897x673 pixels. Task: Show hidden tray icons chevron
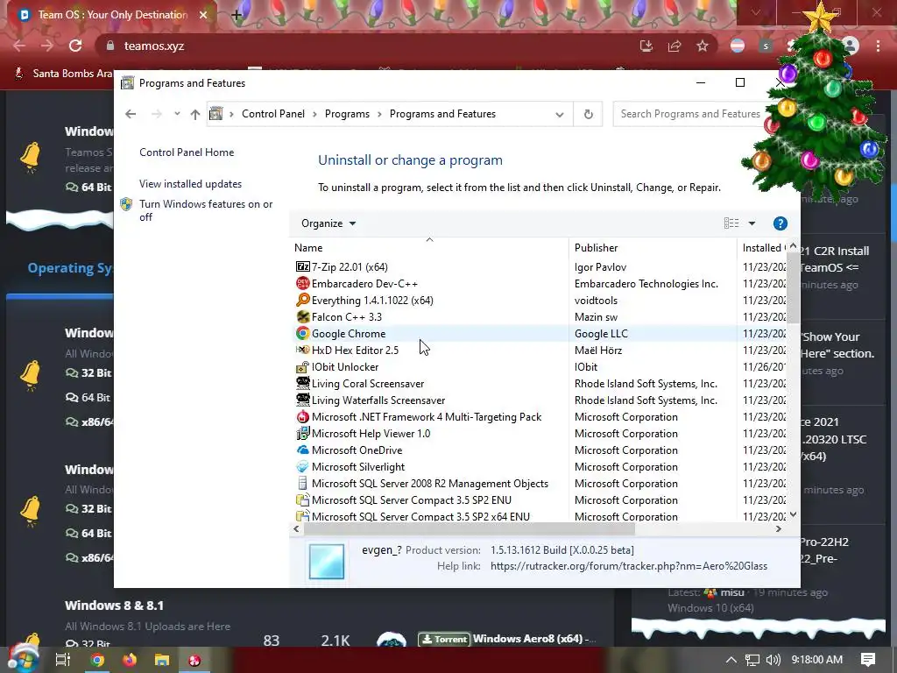point(731,660)
